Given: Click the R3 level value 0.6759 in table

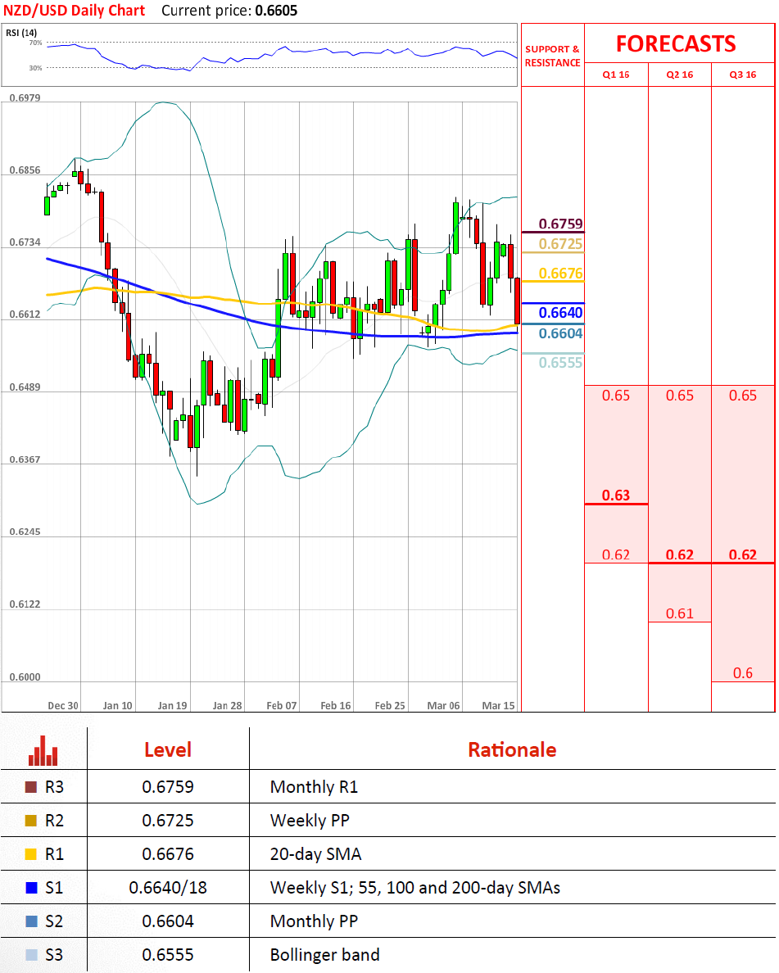Looking at the screenshot, I should (168, 787).
